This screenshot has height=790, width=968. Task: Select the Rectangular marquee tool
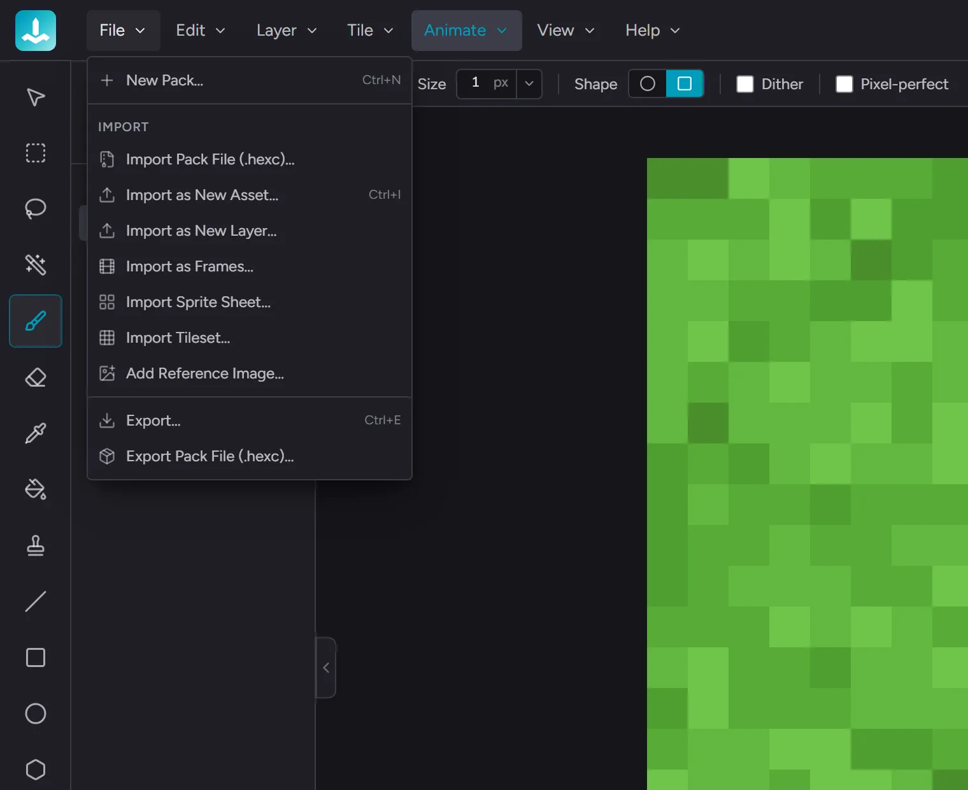pos(36,153)
